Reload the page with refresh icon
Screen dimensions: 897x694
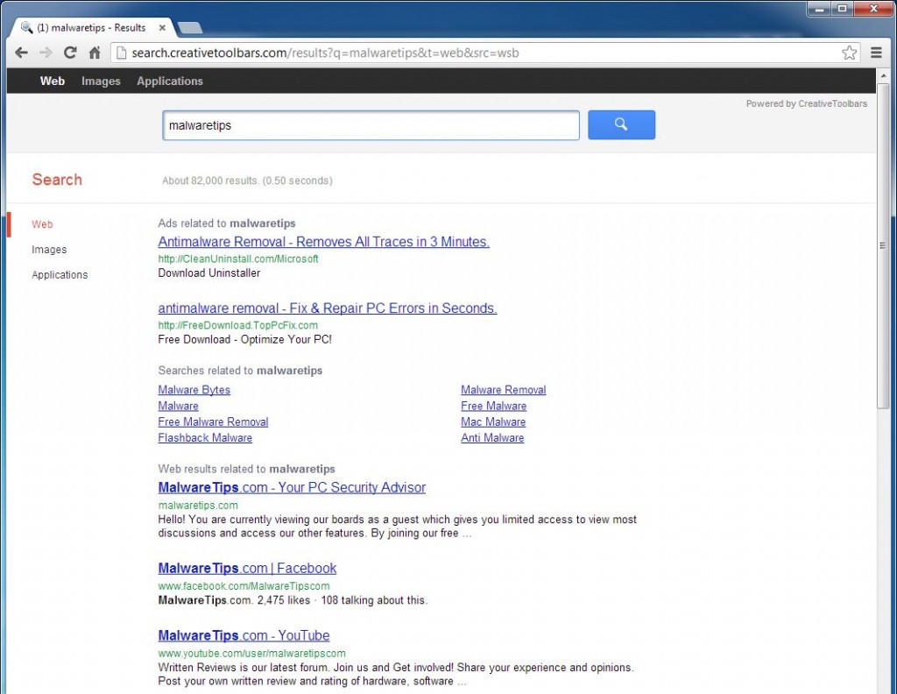pos(70,53)
